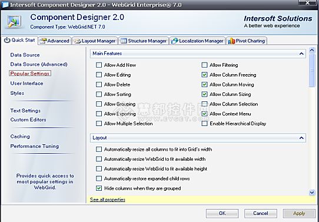Select Popular Settings in sidebar

pos(30,74)
